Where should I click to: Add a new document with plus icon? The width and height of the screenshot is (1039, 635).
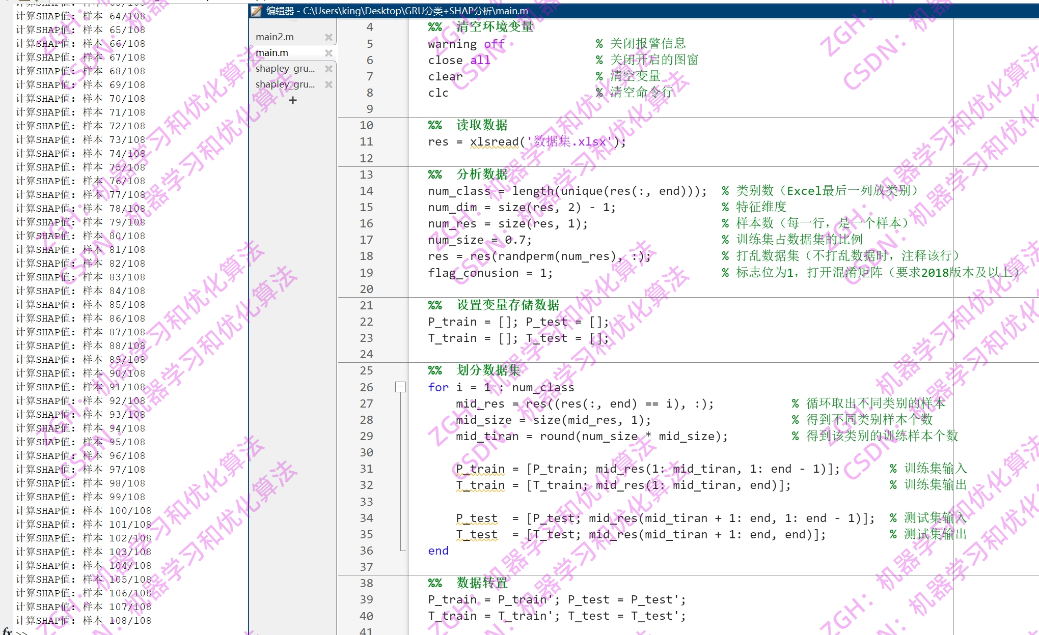tap(292, 100)
